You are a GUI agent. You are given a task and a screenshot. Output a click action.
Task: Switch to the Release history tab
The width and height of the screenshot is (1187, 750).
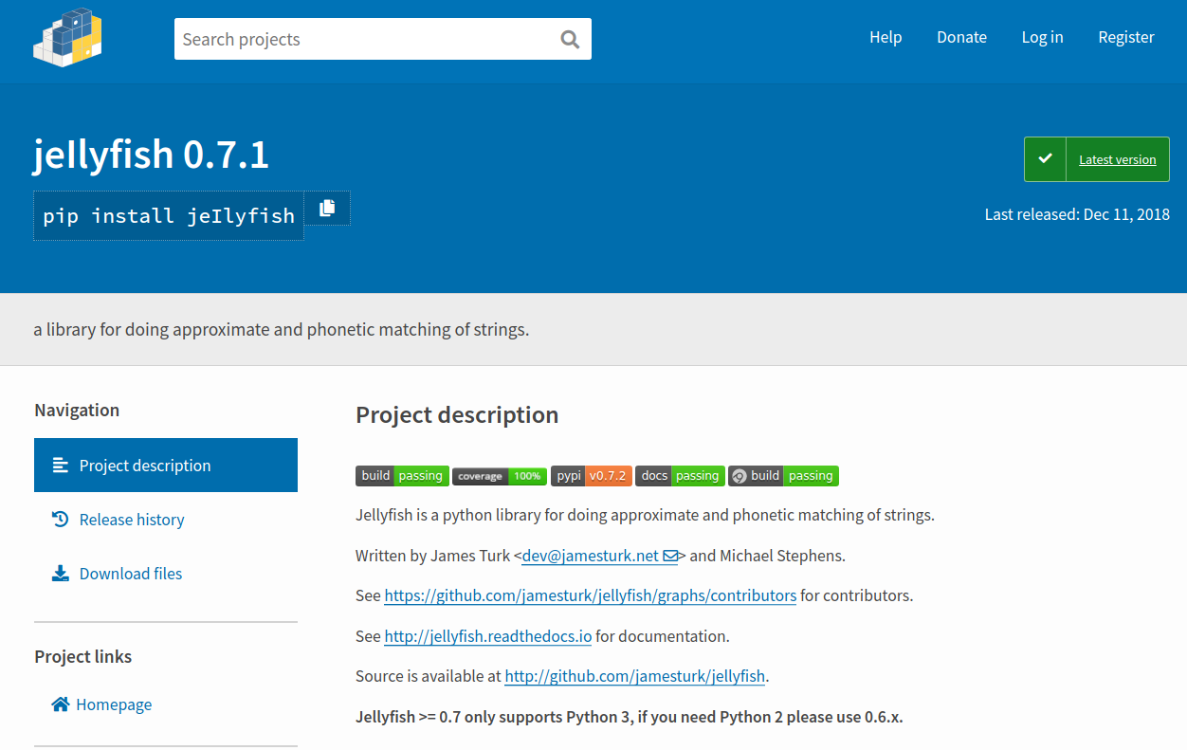coord(132,520)
